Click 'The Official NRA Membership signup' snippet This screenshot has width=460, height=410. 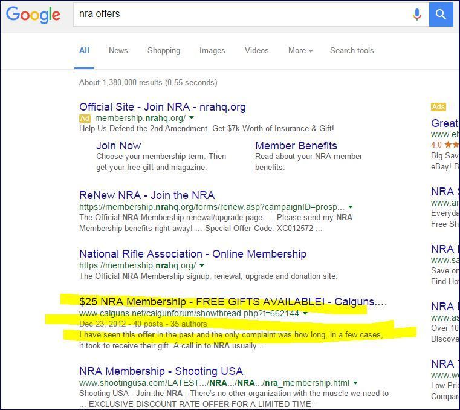point(209,276)
